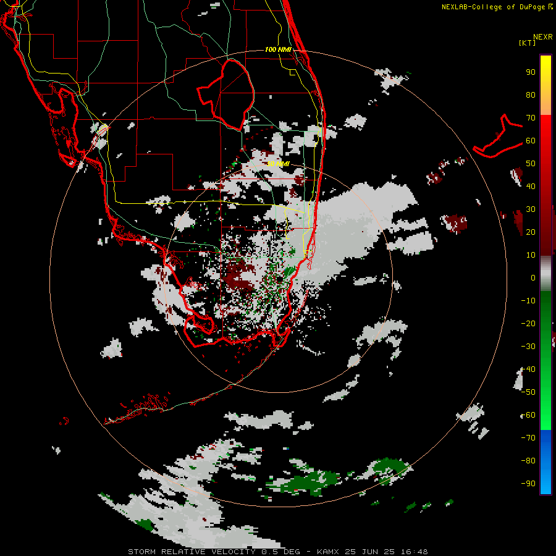Click the positive 50 value on velocity scale

click(x=531, y=164)
